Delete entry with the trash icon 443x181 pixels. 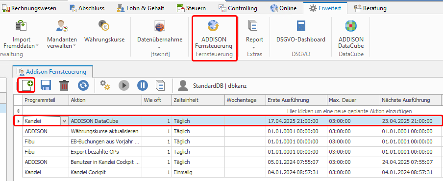[64, 85]
